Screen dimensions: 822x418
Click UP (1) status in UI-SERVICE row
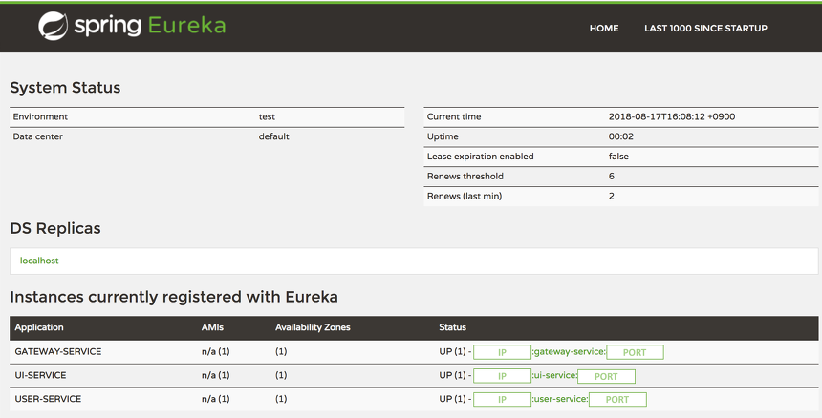tap(452, 375)
